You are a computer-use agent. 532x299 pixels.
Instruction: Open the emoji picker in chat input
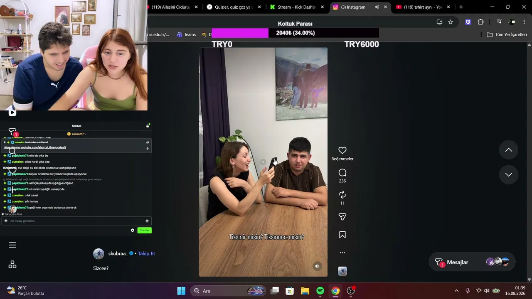147,221
